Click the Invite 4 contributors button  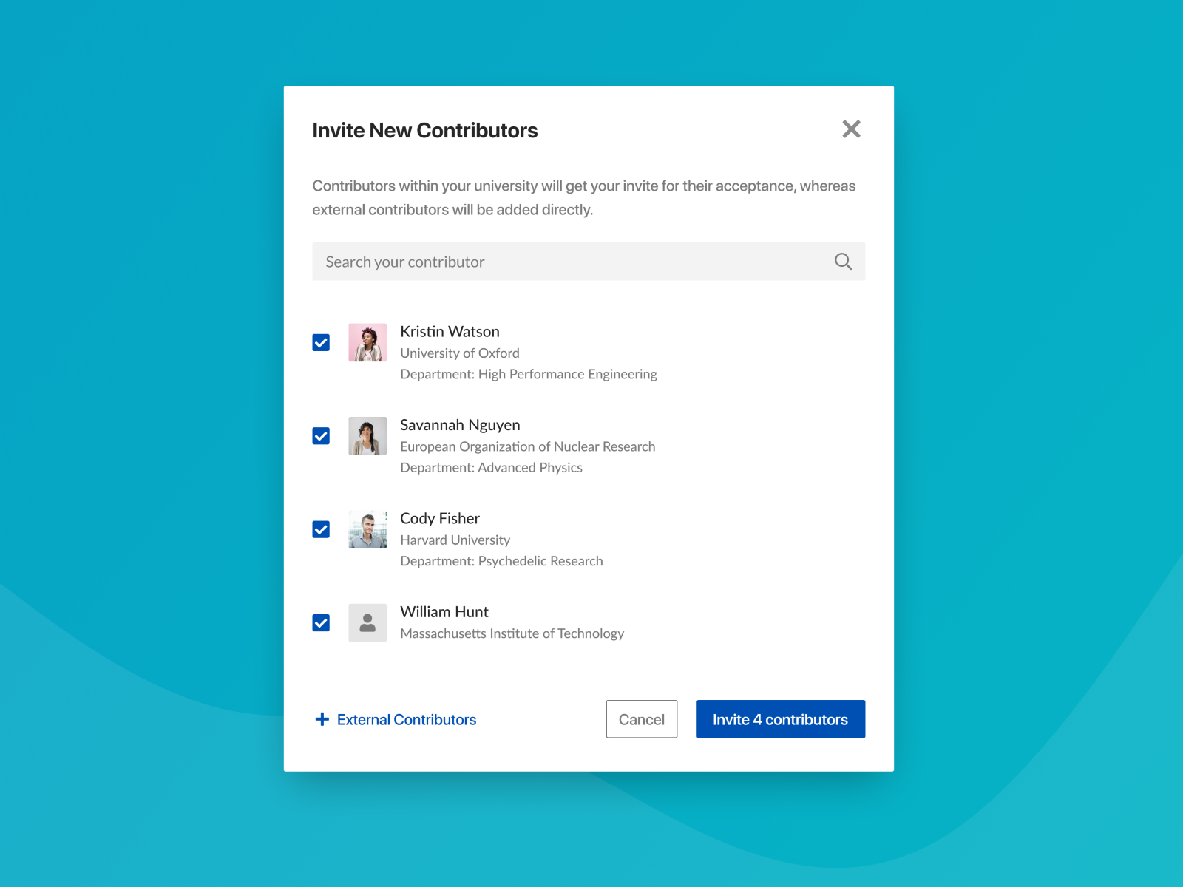tap(780, 718)
